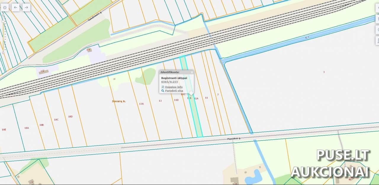
Task: Open the Daugiau info link
Action: tap(174, 87)
